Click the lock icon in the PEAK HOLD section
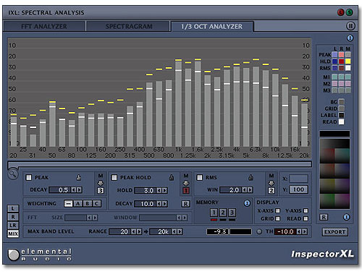 point(172,178)
